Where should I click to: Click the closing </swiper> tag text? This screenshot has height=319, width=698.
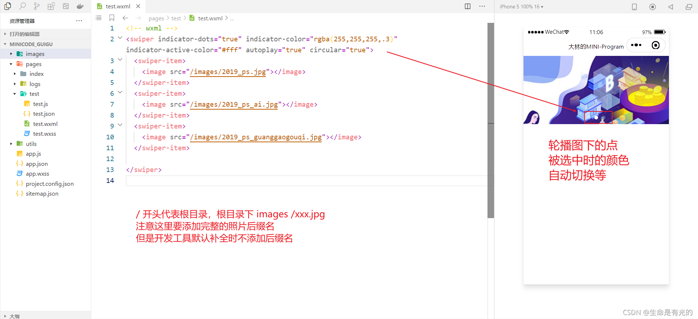[x=144, y=170]
